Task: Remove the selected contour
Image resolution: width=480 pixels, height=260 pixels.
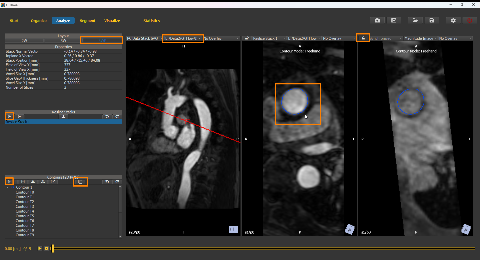Action: [x=23, y=182]
